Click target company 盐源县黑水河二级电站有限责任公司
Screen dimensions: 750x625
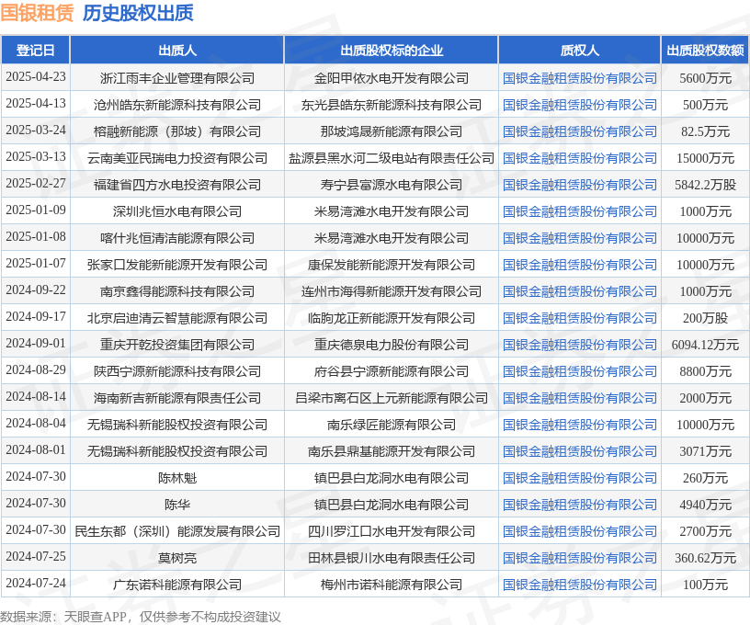point(392,158)
